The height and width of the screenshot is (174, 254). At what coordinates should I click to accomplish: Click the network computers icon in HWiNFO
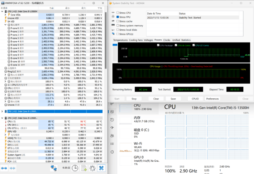click(54, 168)
